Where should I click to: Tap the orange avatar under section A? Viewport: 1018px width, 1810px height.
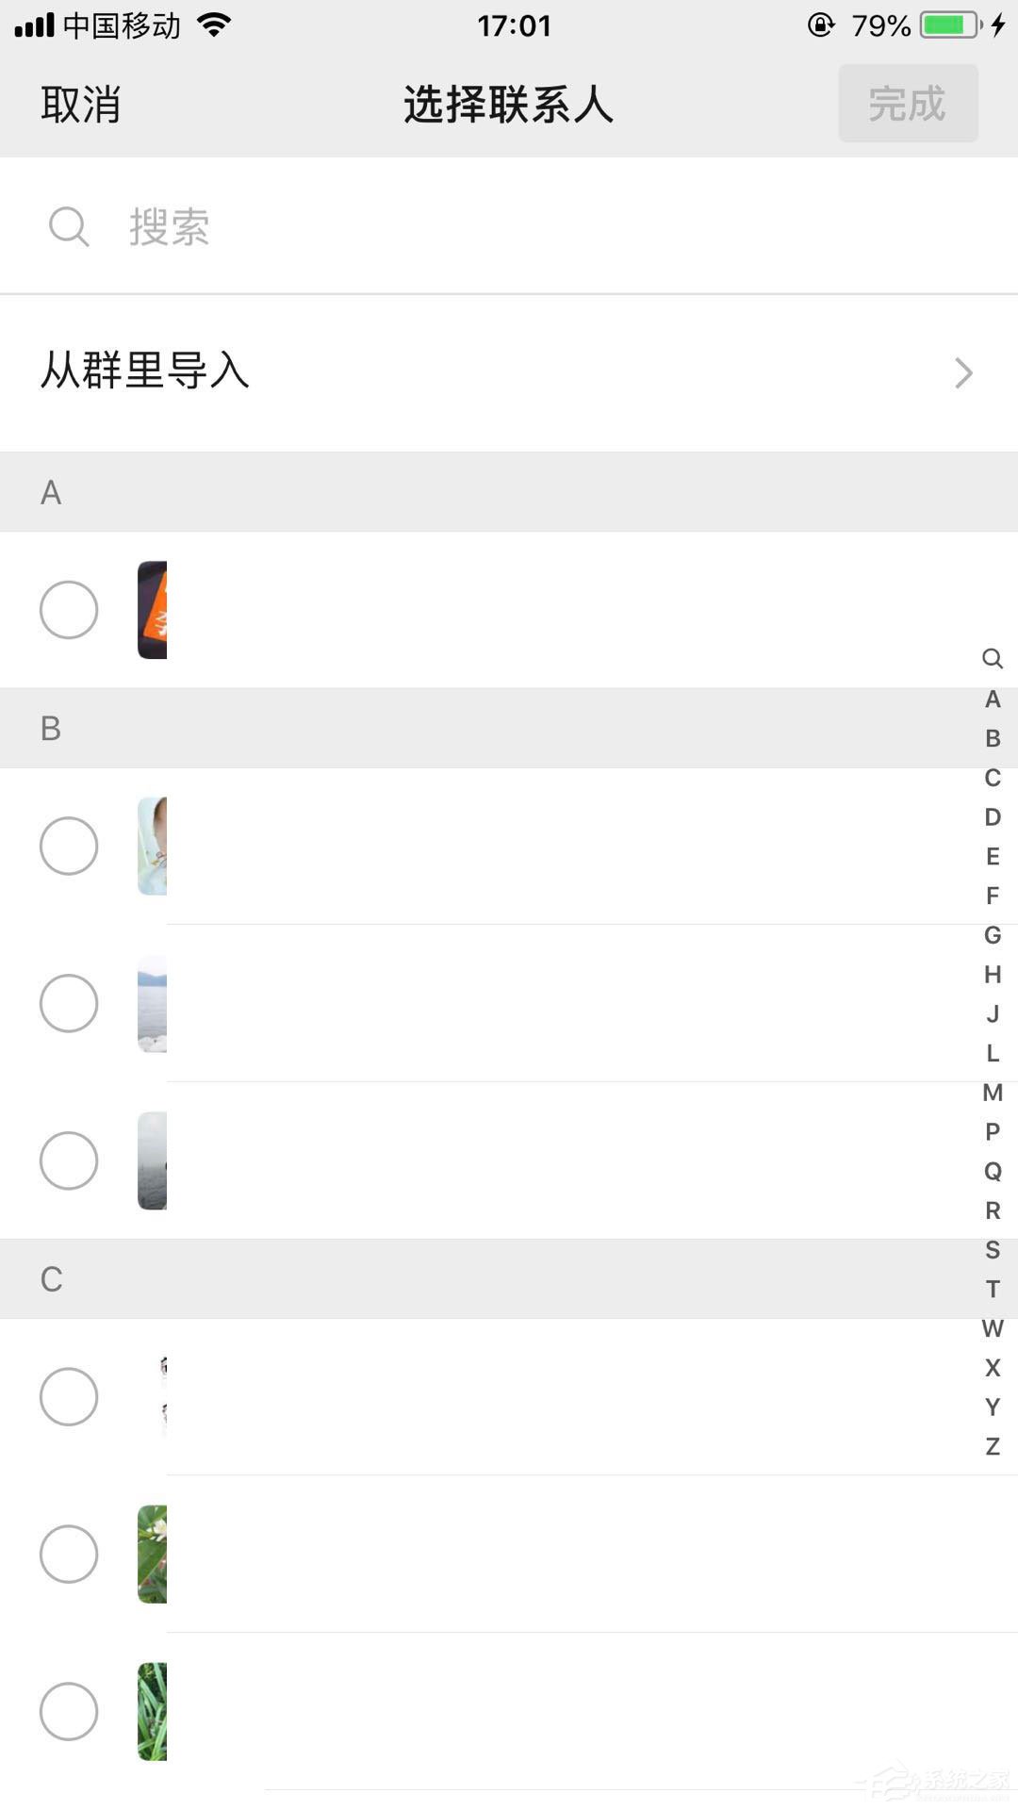coord(153,610)
